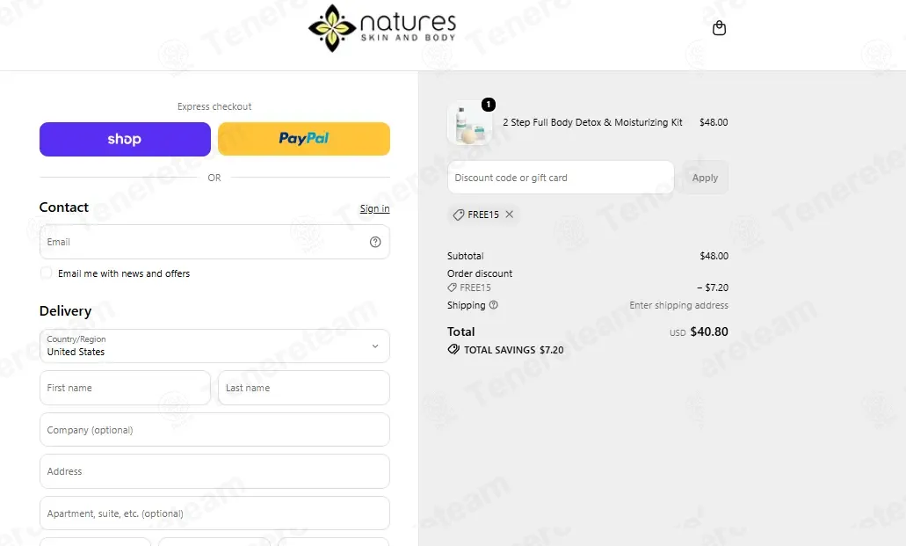Pay with PayPal express checkout
Image resolution: width=906 pixels, height=546 pixels.
pos(304,139)
